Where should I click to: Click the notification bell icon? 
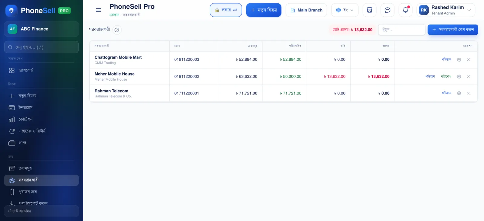405,10
